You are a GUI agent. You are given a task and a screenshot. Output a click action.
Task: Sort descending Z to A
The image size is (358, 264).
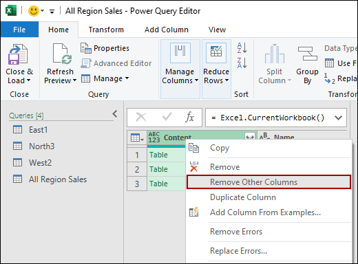tap(242, 63)
